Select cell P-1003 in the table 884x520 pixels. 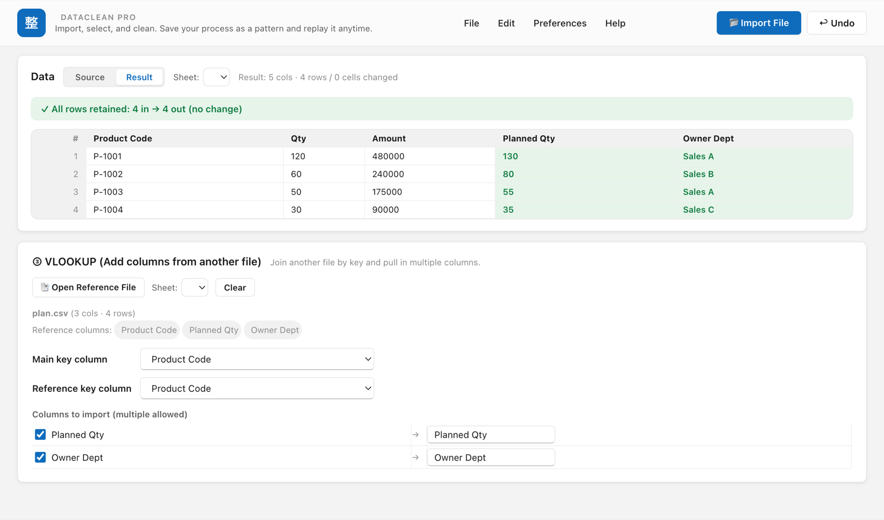tap(185, 192)
